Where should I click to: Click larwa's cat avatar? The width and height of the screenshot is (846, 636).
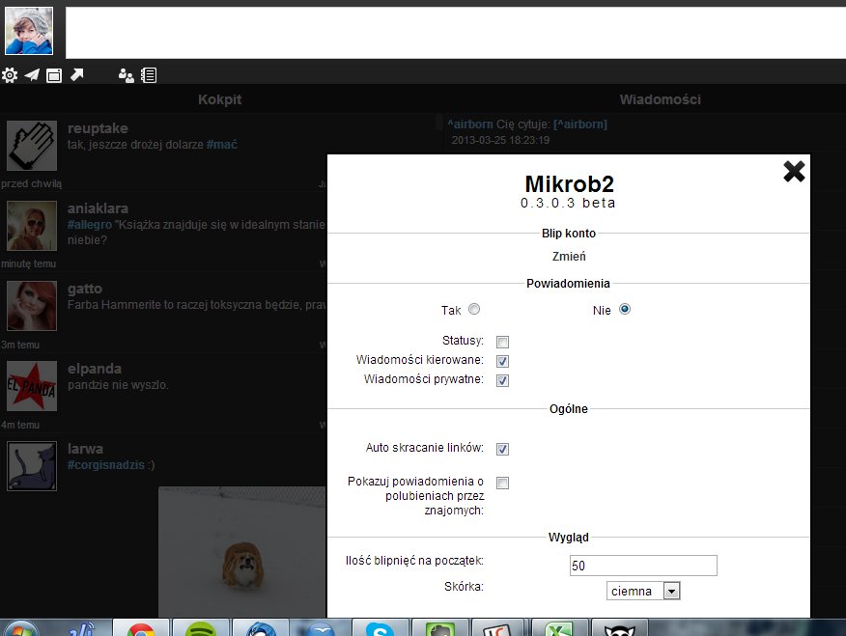click(x=32, y=466)
